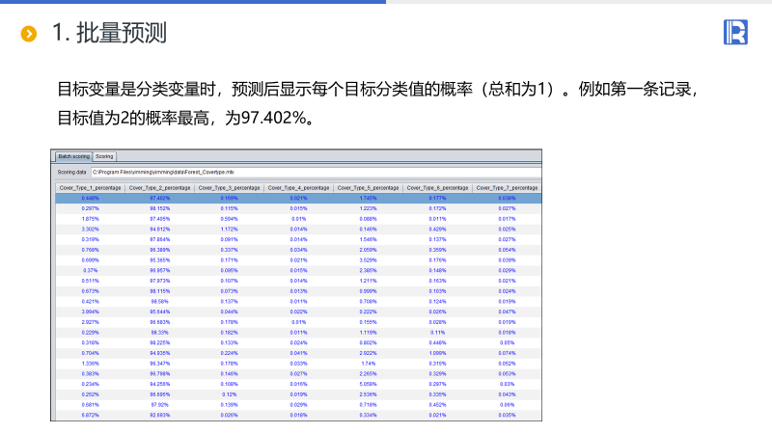Click the Cover_Type_6_percentage column header
Viewport: 772px width, 434px height.
(x=437, y=187)
